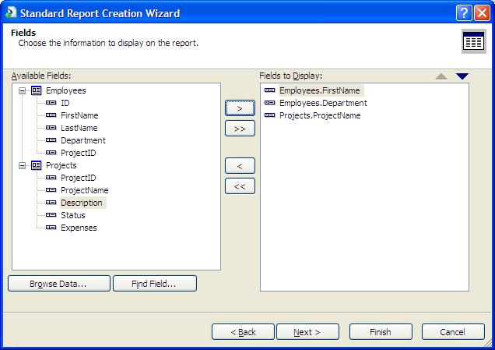The image size is (495, 350).
Task: Select the ID field icon under Employees
Action: point(51,103)
